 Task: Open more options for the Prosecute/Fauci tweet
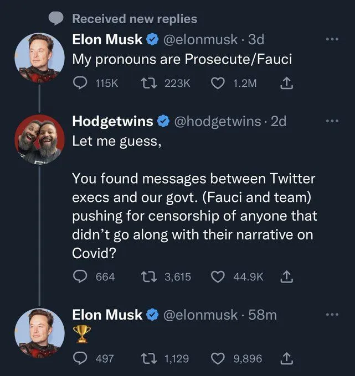[331, 40]
